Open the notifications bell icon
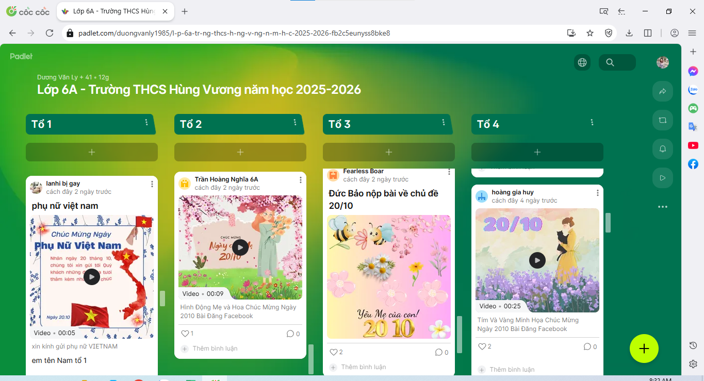This screenshot has height=381, width=704. pyautogui.click(x=663, y=149)
